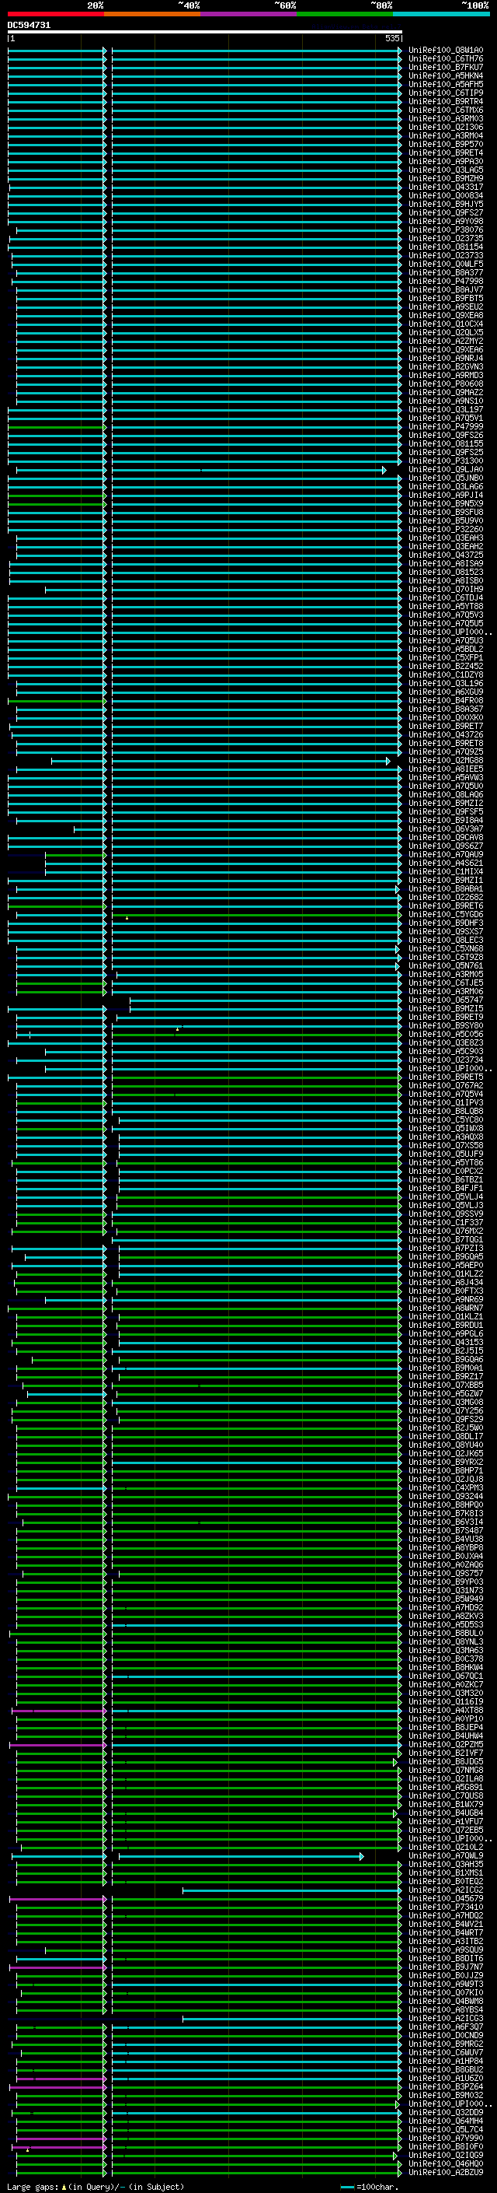Click label UniRef100_Q5N761

point(446,965)
